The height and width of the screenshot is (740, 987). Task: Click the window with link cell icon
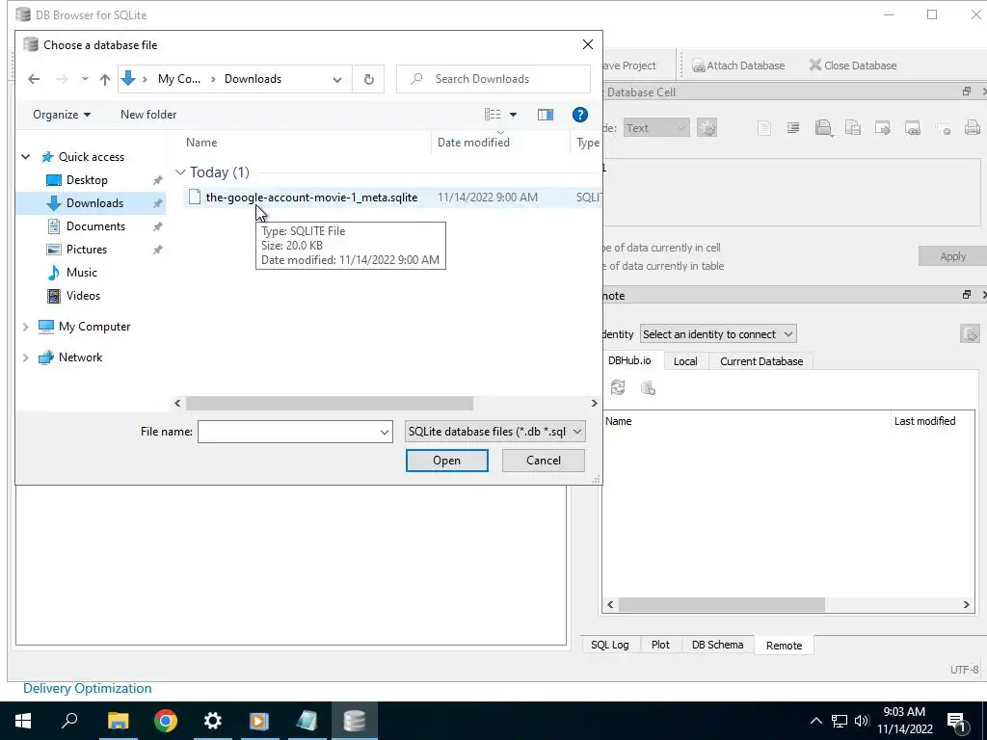(912, 128)
